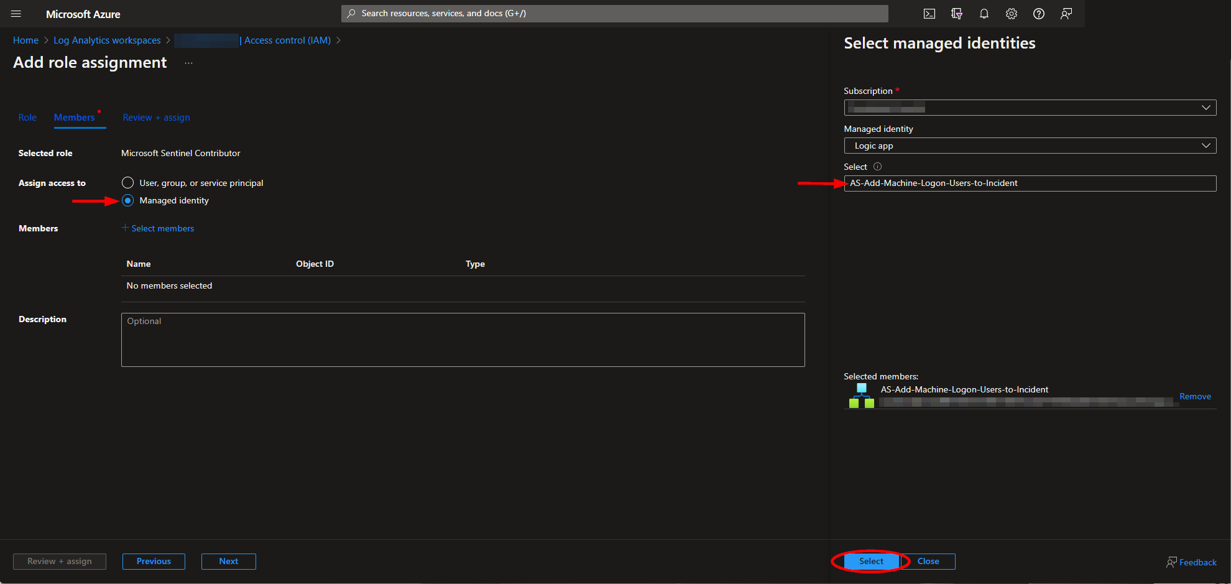Click the Object ID column header

pos(315,264)
